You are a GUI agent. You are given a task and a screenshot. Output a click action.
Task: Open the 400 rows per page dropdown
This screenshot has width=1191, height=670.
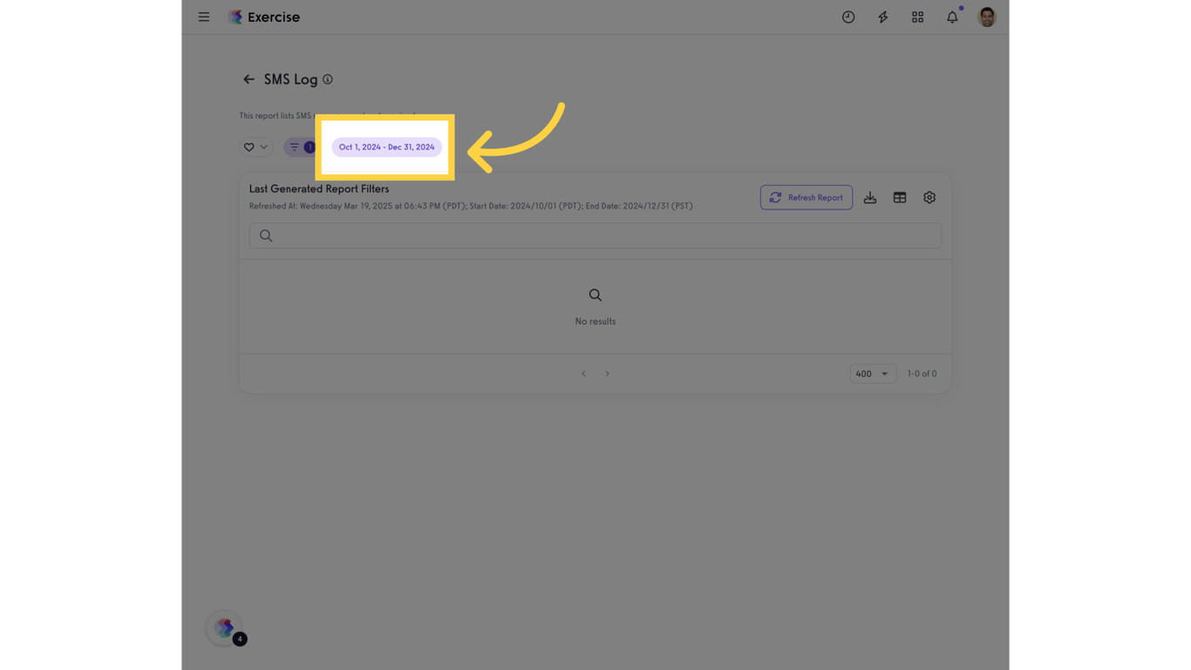[x=872, y=374]
